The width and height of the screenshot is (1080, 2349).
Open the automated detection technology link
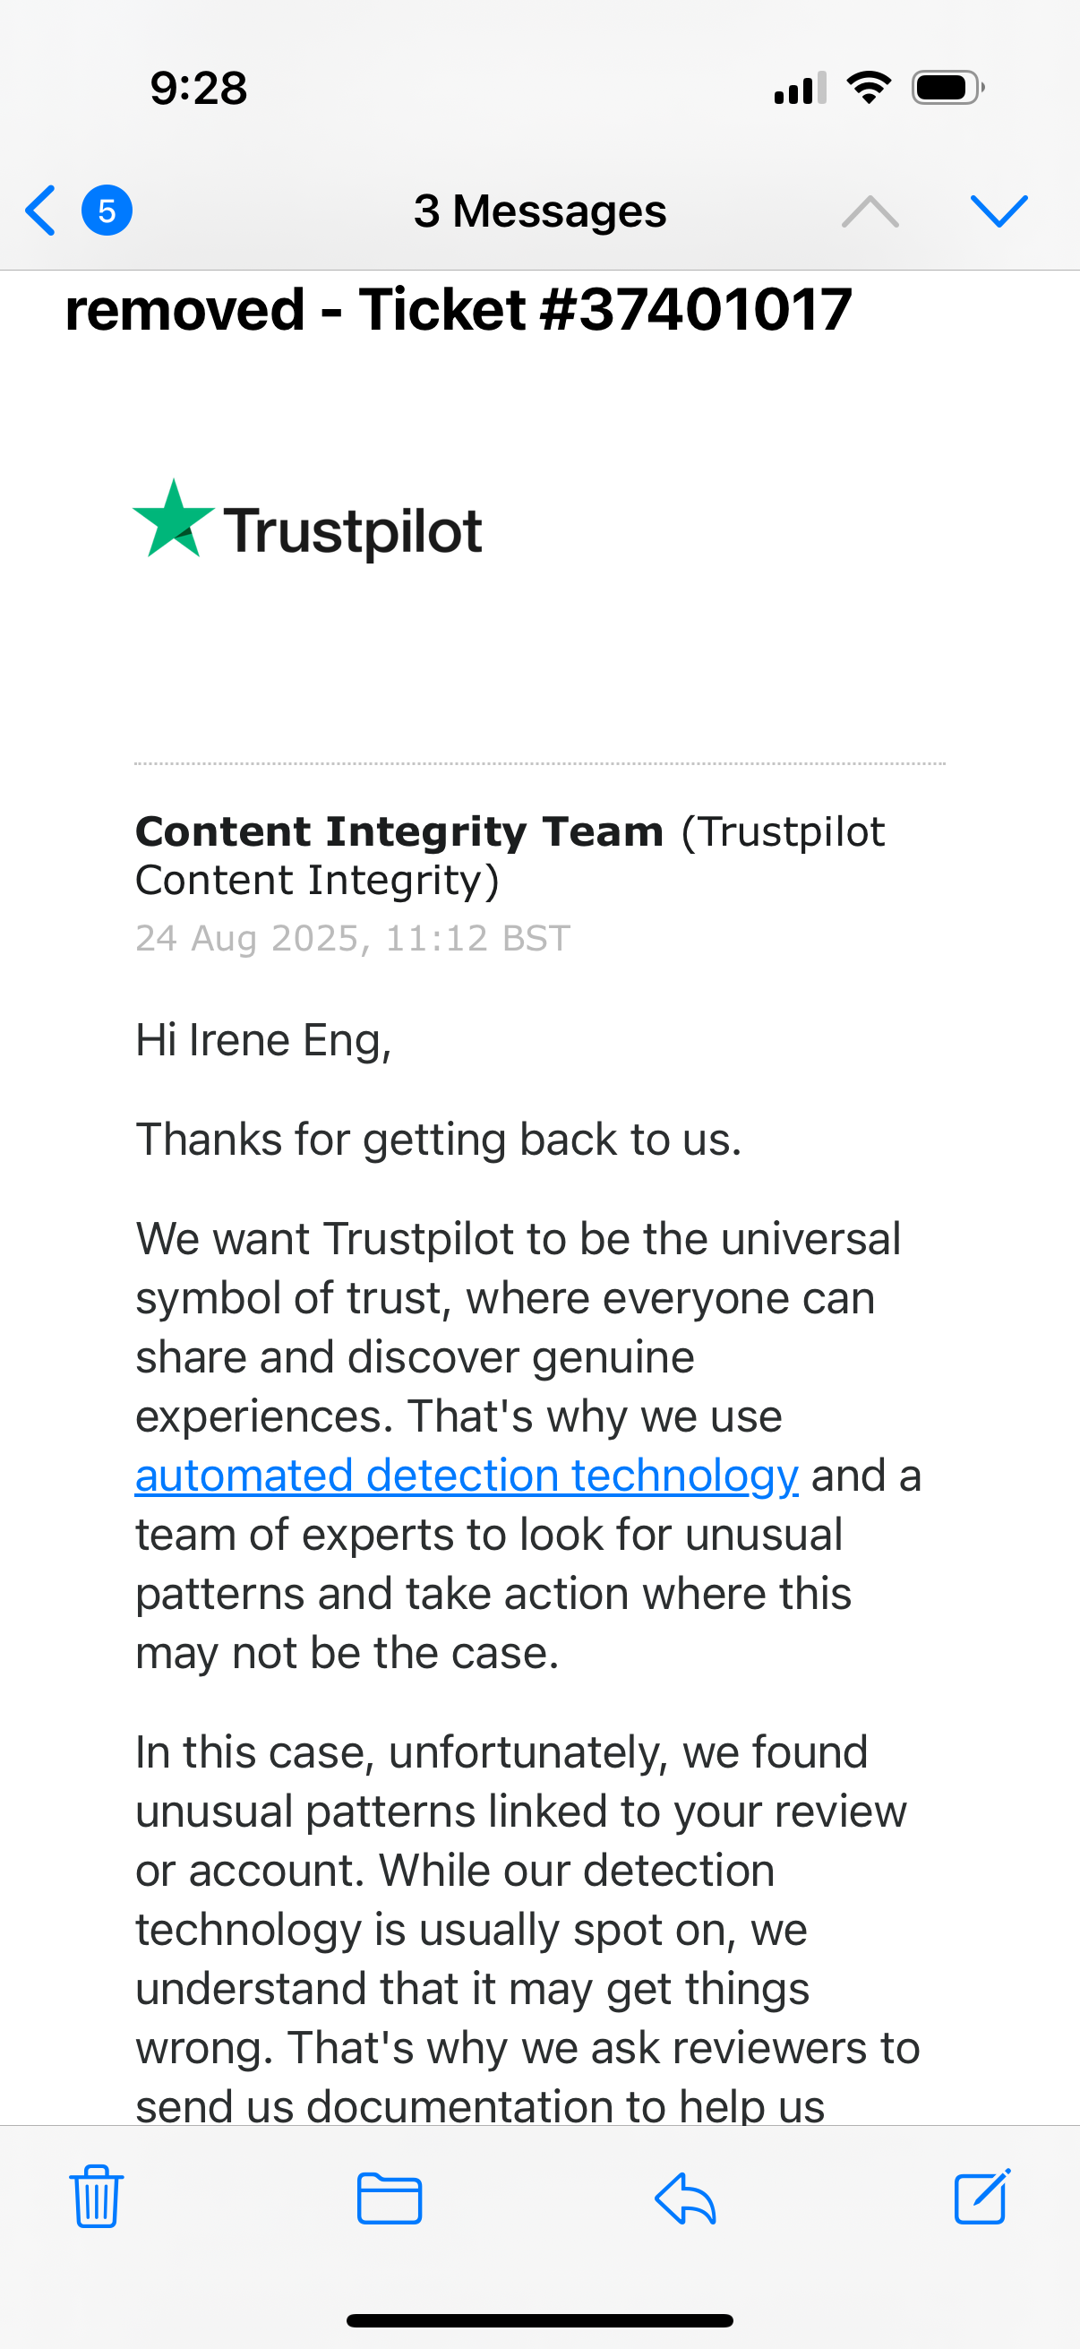pyautogui.click(x=467, y=1475)
